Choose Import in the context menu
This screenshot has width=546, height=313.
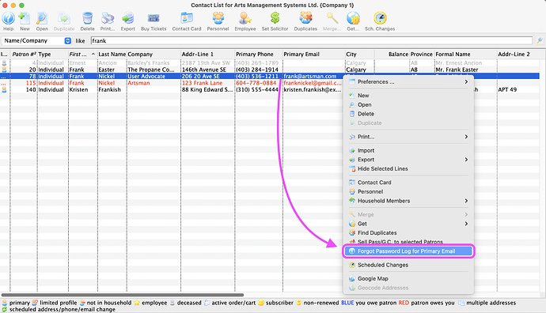(x=408, y=151)
